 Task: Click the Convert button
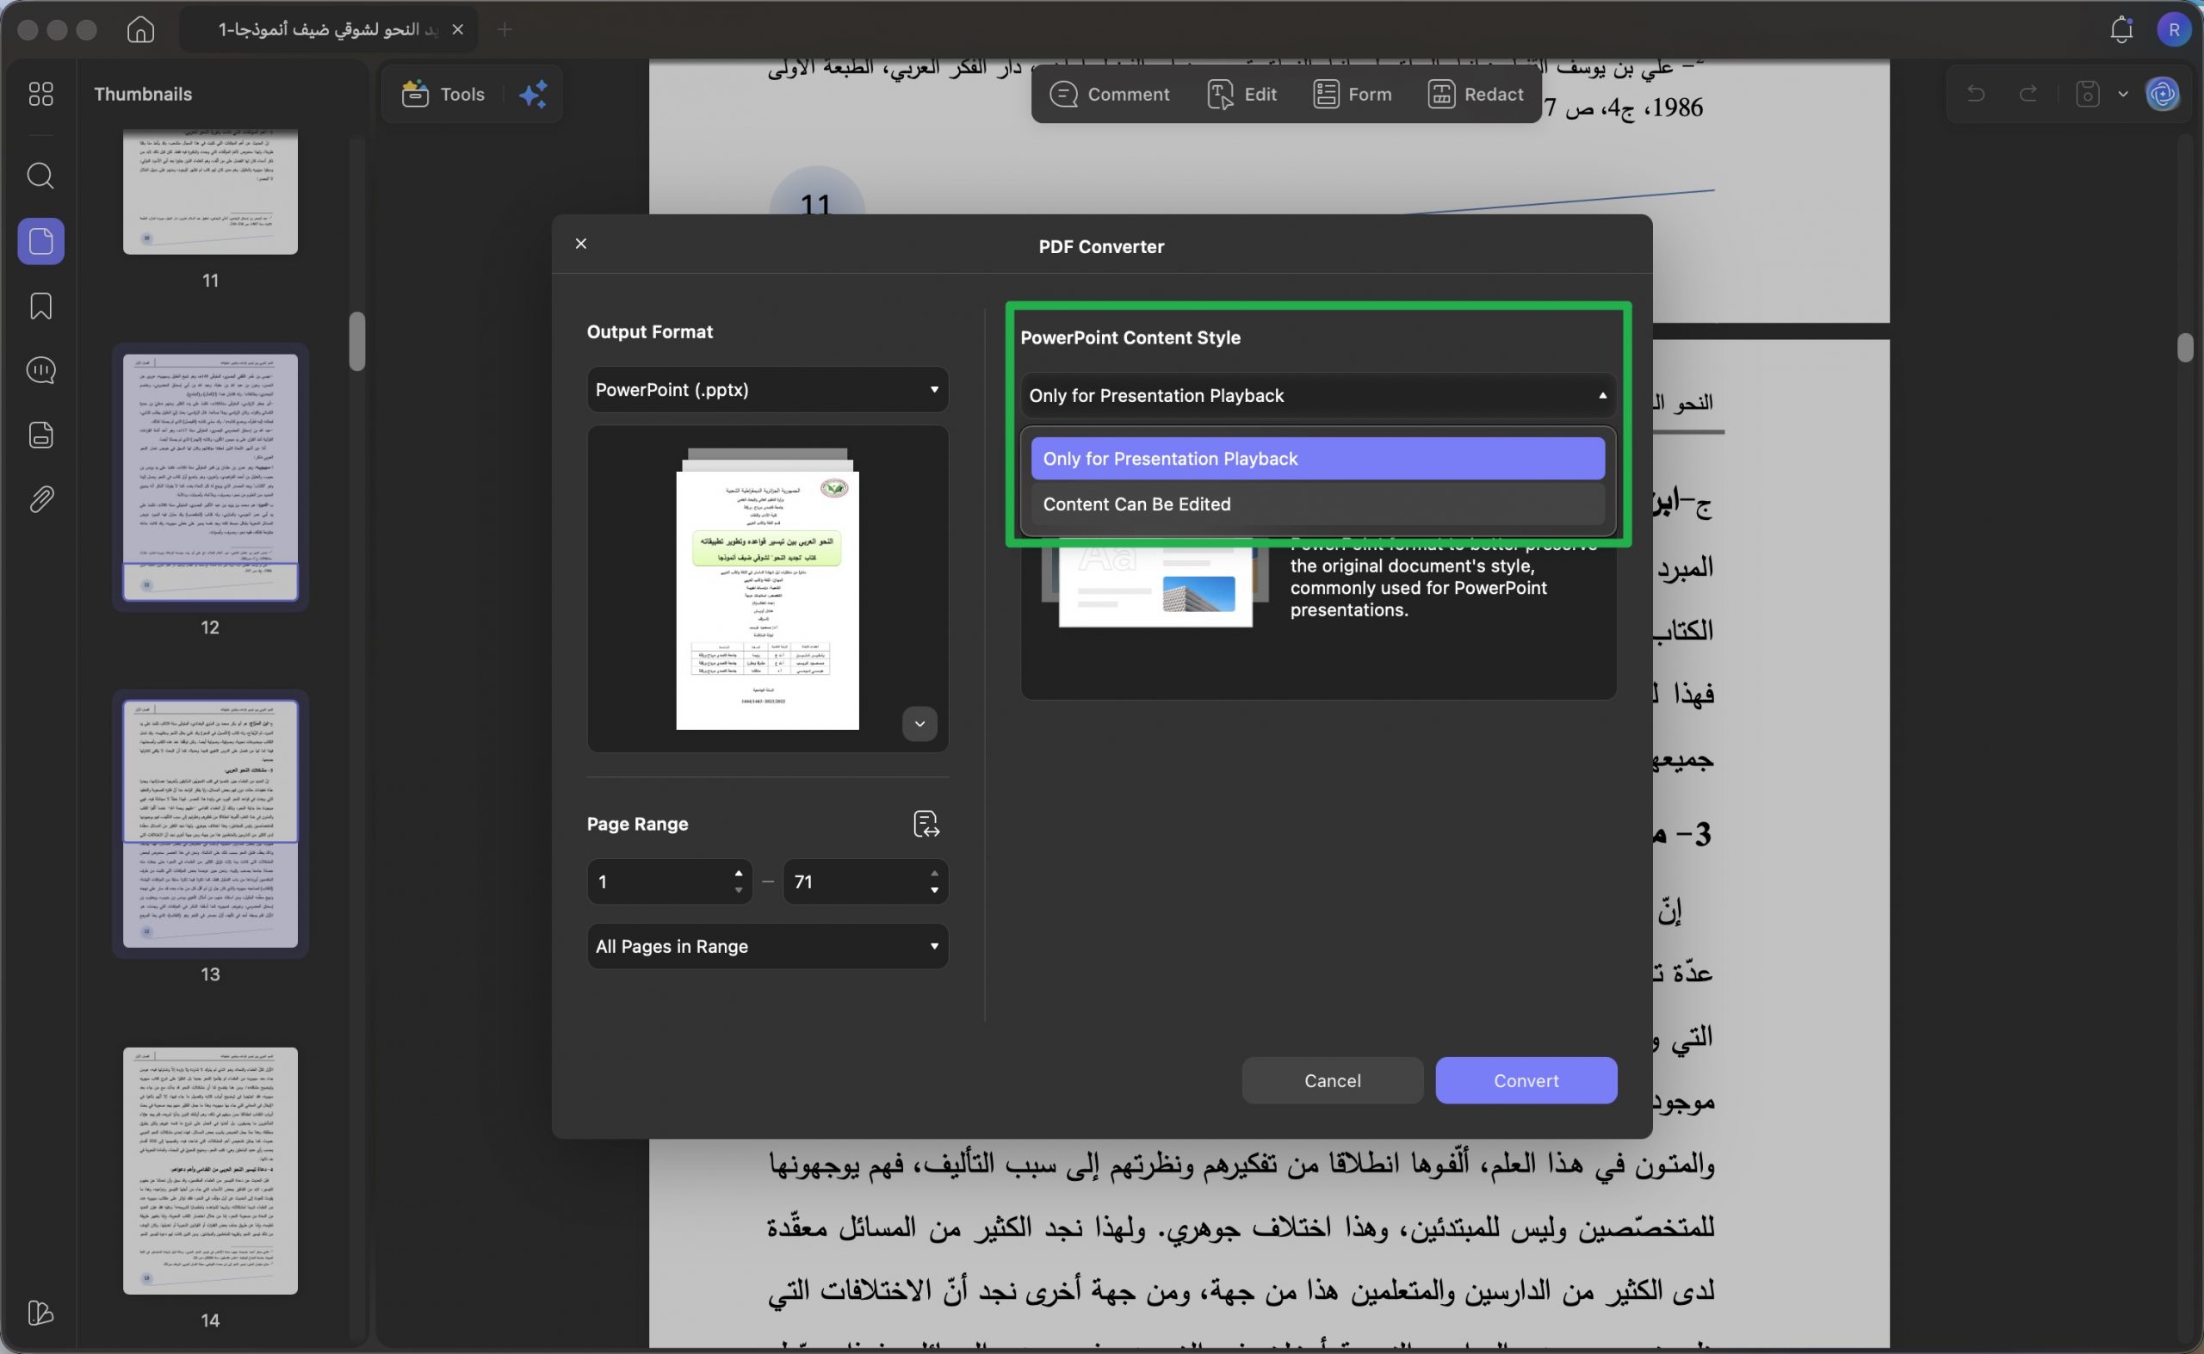1526,1081
